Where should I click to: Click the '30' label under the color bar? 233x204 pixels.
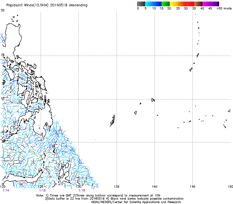pyautogui.click(x=186, y=8)
